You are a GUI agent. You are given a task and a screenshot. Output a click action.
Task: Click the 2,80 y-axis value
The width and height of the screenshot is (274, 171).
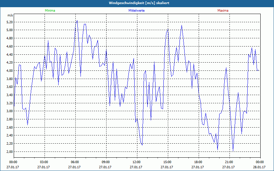pyautogui.click(x=10, y=119)
